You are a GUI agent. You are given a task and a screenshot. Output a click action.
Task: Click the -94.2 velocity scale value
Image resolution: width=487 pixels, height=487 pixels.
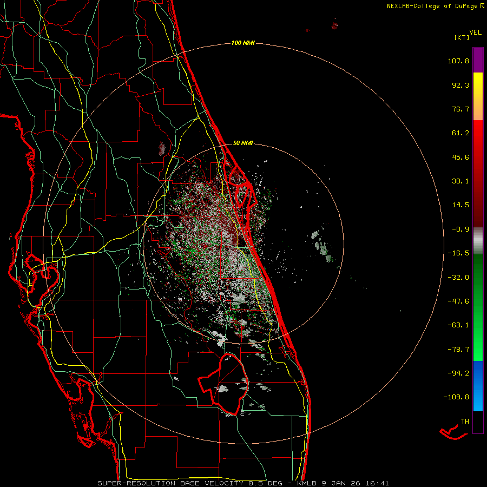458,373
